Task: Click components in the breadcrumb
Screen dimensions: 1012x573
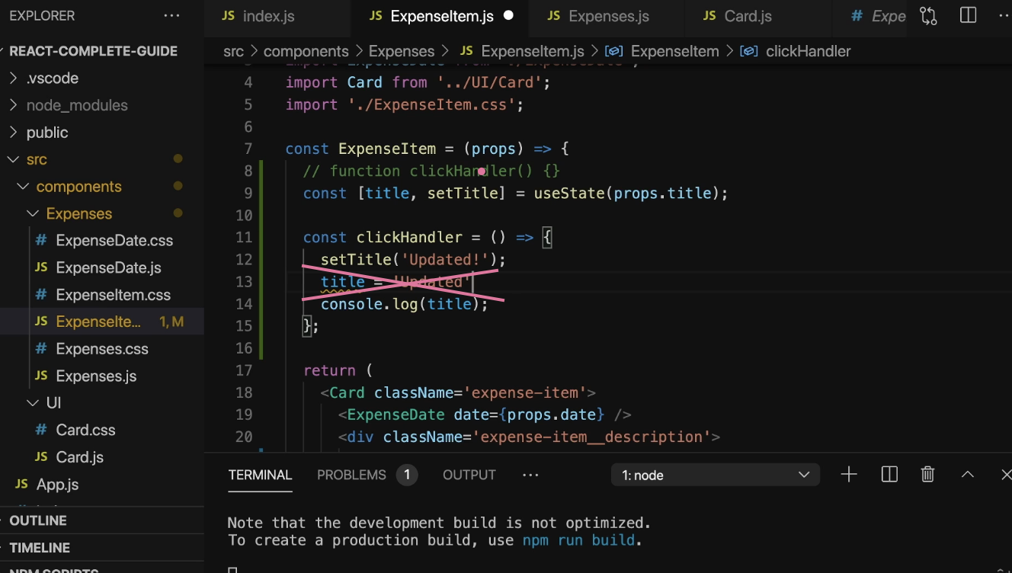Action: 306,51
